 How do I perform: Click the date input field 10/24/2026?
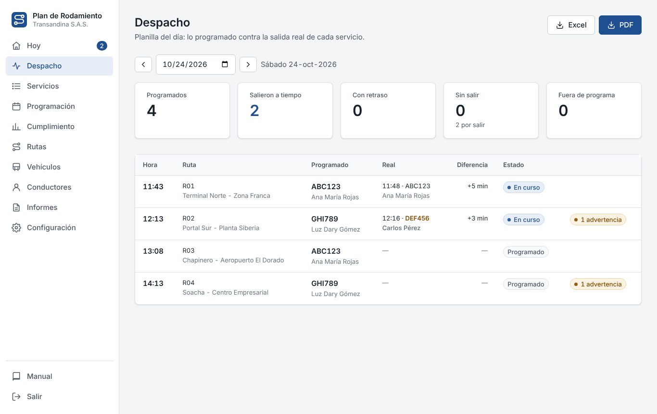click(196, 65)
